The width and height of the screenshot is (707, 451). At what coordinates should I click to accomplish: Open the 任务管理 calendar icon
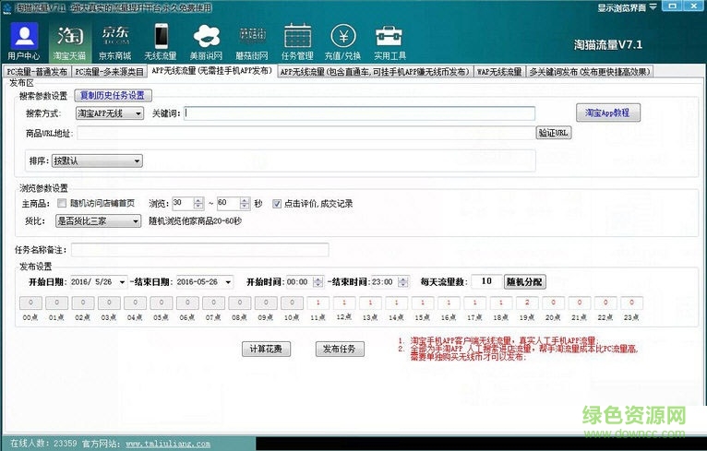(297, 42)
